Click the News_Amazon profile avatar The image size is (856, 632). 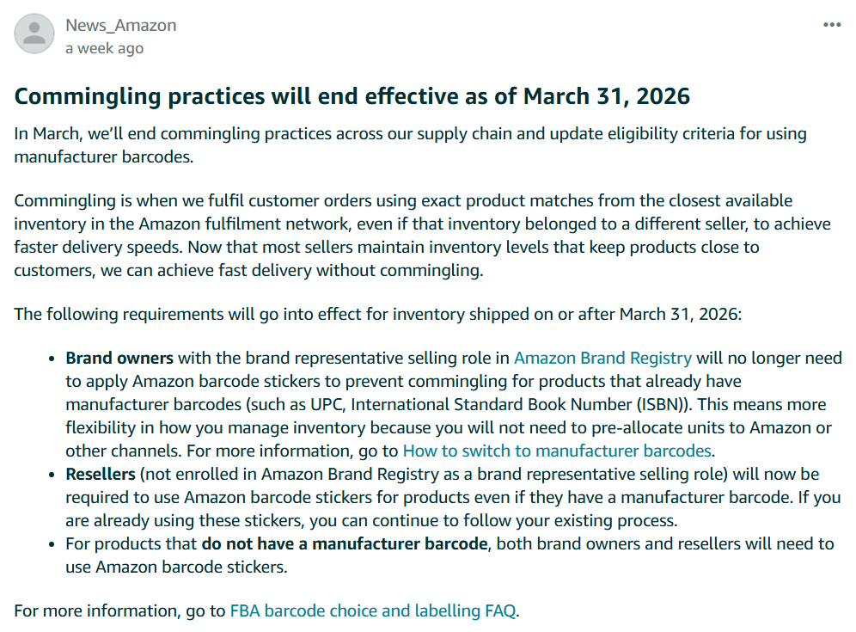coord(35,34)
